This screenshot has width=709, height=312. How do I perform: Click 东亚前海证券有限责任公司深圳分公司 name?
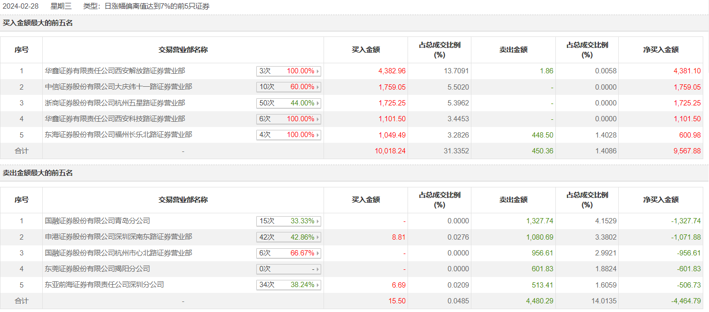tap(104, 285)
